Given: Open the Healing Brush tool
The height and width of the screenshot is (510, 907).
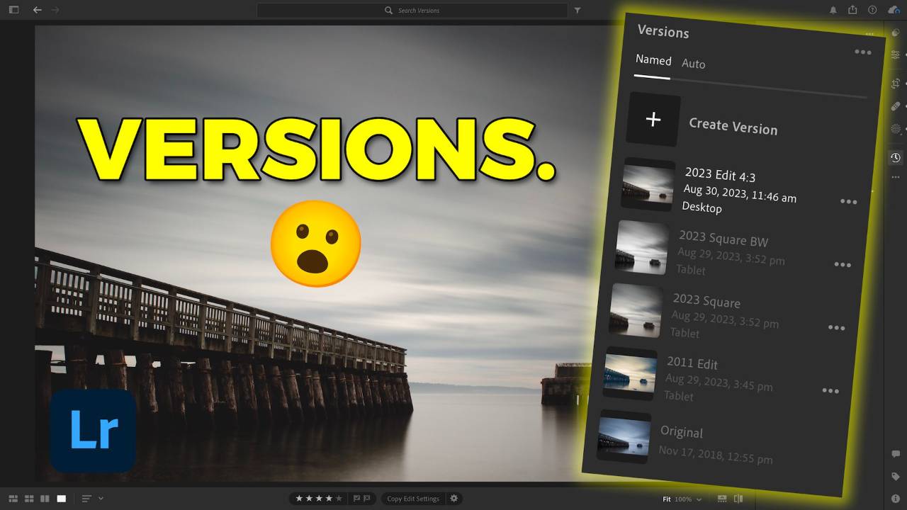Looking at the screenshot, I should tap(895, 105).
